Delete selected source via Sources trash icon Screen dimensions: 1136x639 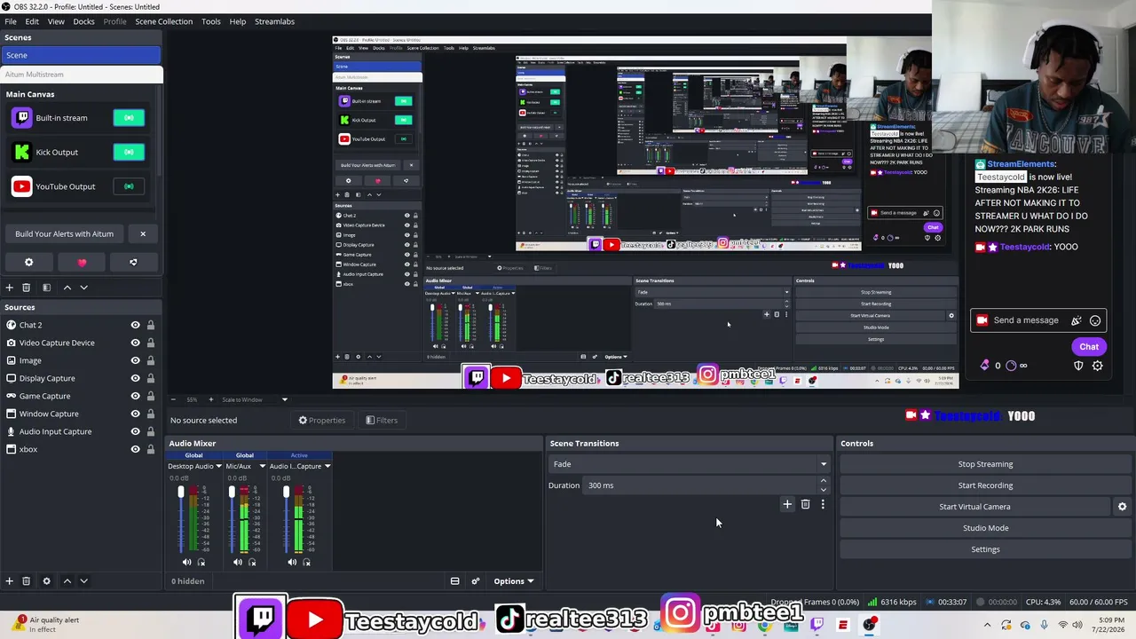pos(26,581)
